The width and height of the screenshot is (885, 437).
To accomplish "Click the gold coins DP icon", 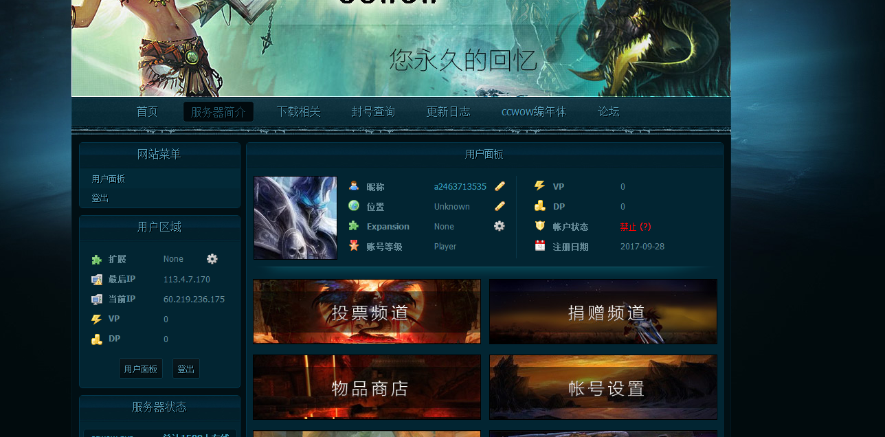I will pos(539,205).
